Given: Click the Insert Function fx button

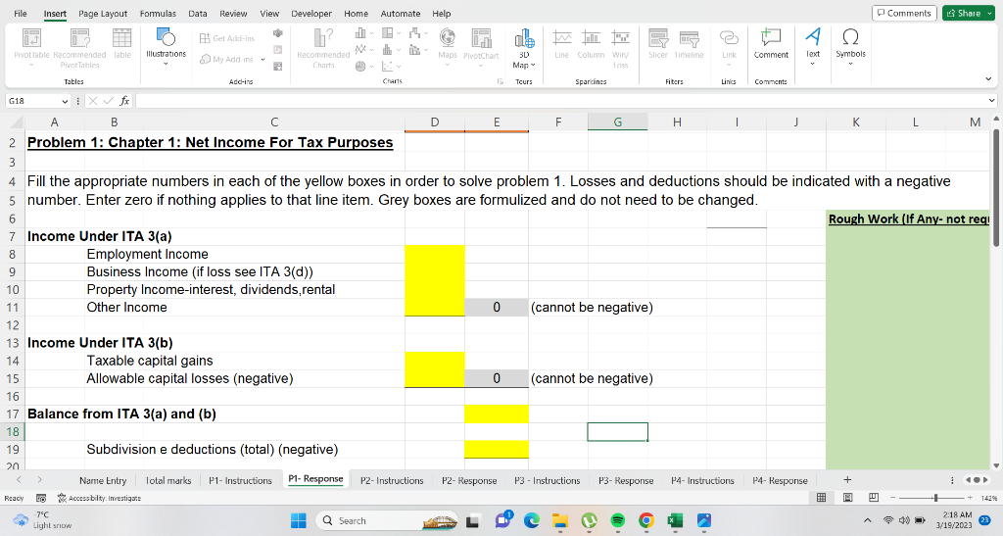Looking at the screenshot, I should click(124, 101).
